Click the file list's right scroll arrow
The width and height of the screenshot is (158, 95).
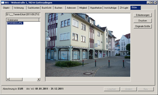point(38,79)
